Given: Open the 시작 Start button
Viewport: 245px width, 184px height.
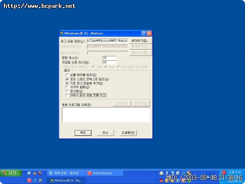Looking at the screenshot, I should (x=11, y=173).
